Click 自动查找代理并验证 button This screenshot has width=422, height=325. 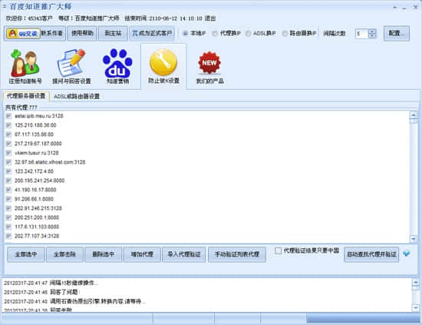[x=371, y=254]
